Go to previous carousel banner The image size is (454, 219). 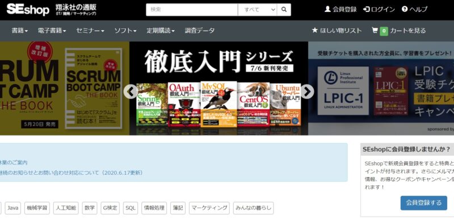(131, 92)
